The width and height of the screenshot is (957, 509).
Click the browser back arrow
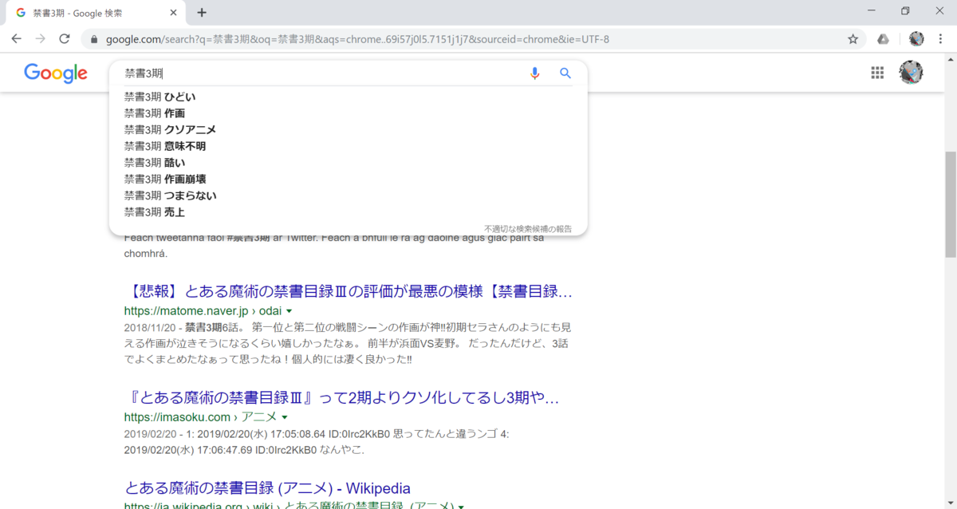17,39
